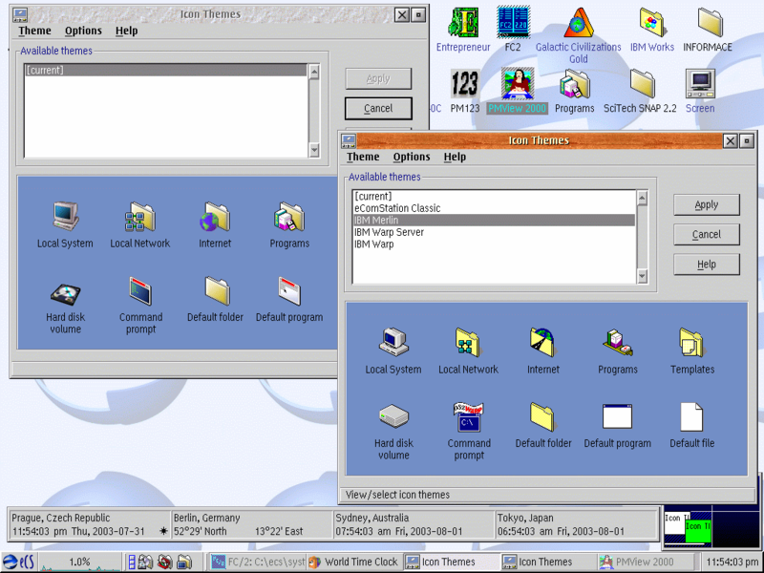Click the Prague, Czech Republic clock cell
Screen dimensions: 764x573
(90, 524)
